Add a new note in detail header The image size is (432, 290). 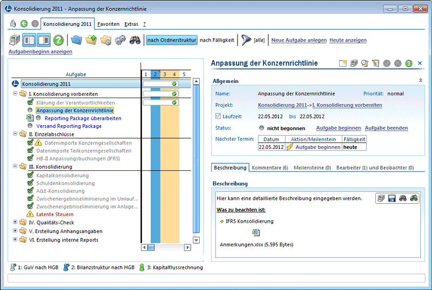pyautogui.click(x=343, y=63)
